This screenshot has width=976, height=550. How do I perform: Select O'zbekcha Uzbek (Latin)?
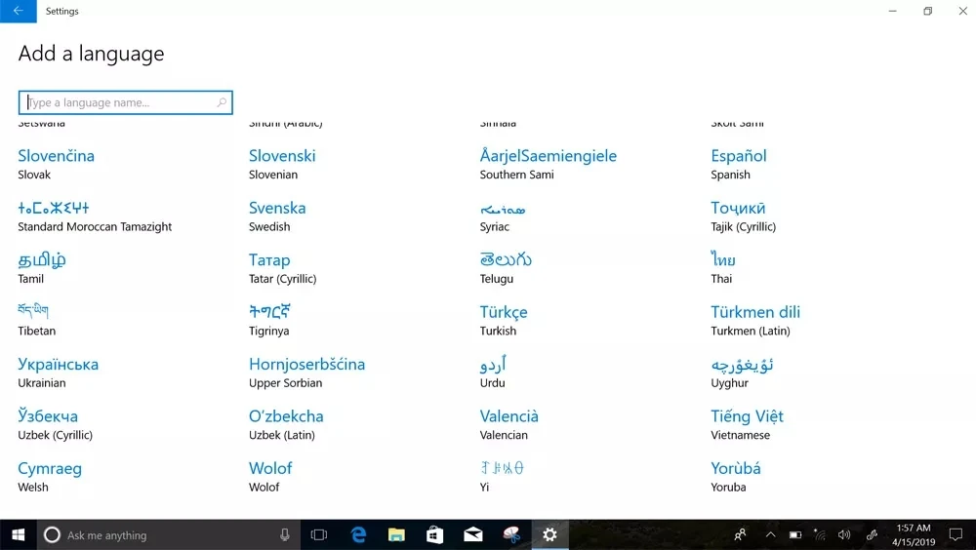pos(286,425)
